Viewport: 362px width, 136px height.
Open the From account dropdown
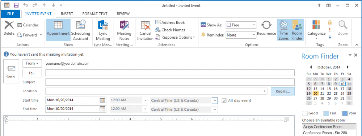[32, 63]
